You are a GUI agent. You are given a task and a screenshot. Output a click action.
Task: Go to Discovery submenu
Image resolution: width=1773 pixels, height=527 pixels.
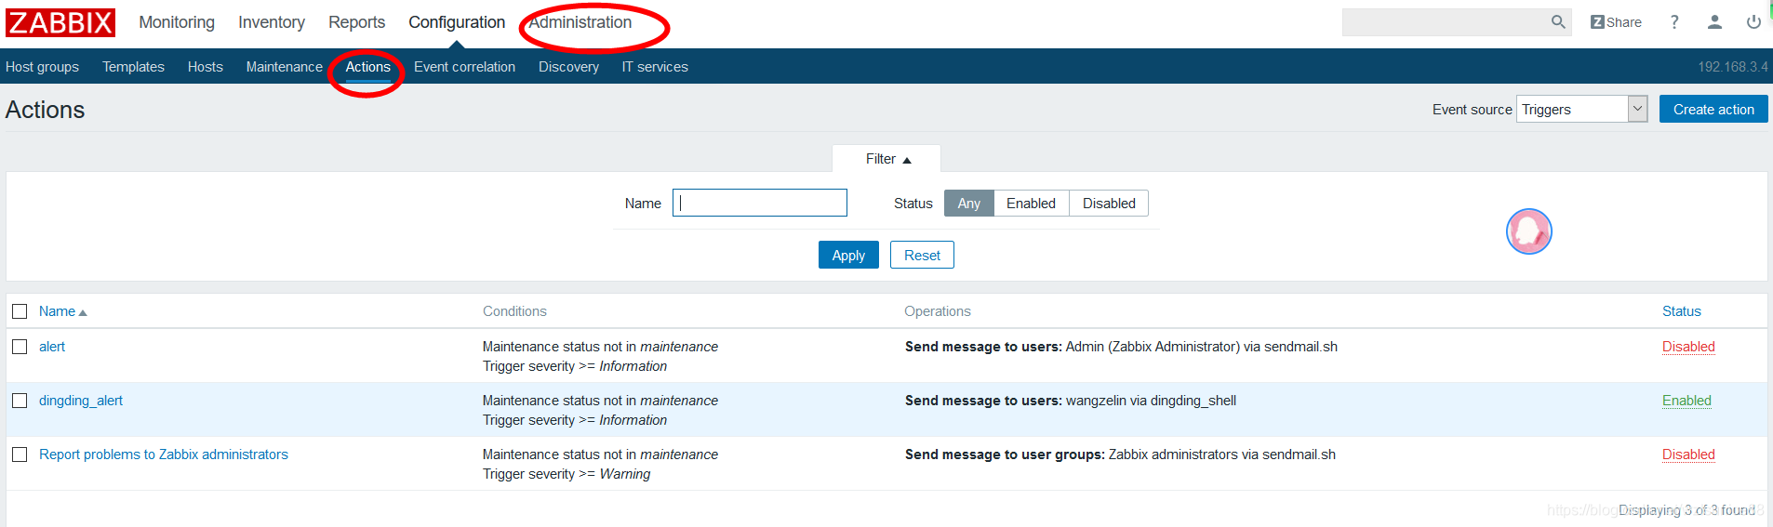(x=568, y=67)
